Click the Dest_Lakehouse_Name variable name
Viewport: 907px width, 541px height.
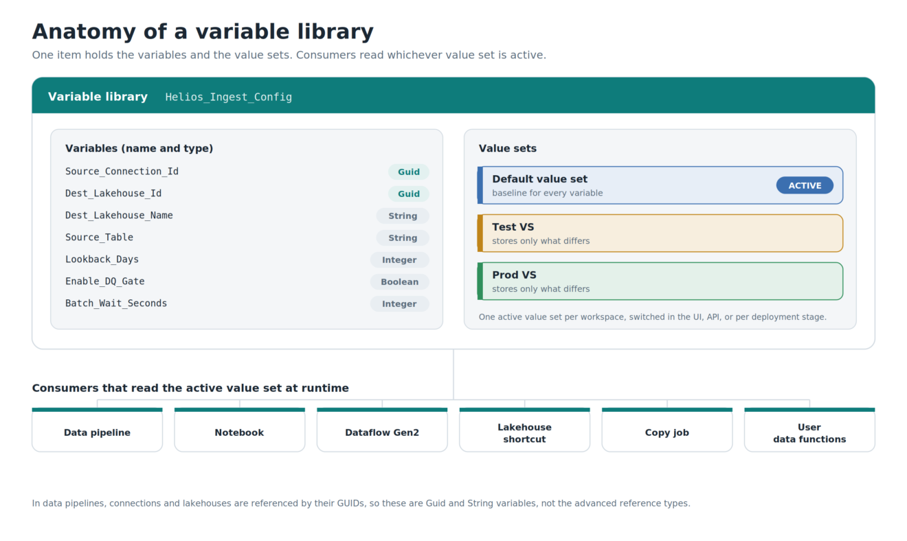119,216
